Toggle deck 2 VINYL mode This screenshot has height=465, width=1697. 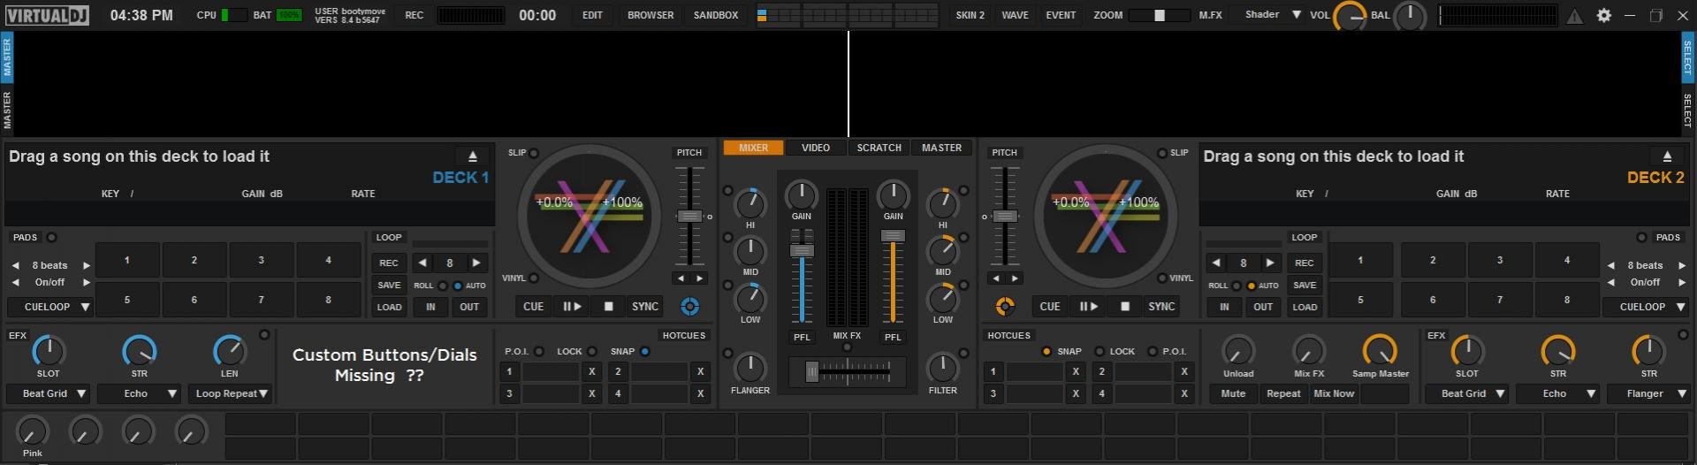click(x=1162, y=278)
